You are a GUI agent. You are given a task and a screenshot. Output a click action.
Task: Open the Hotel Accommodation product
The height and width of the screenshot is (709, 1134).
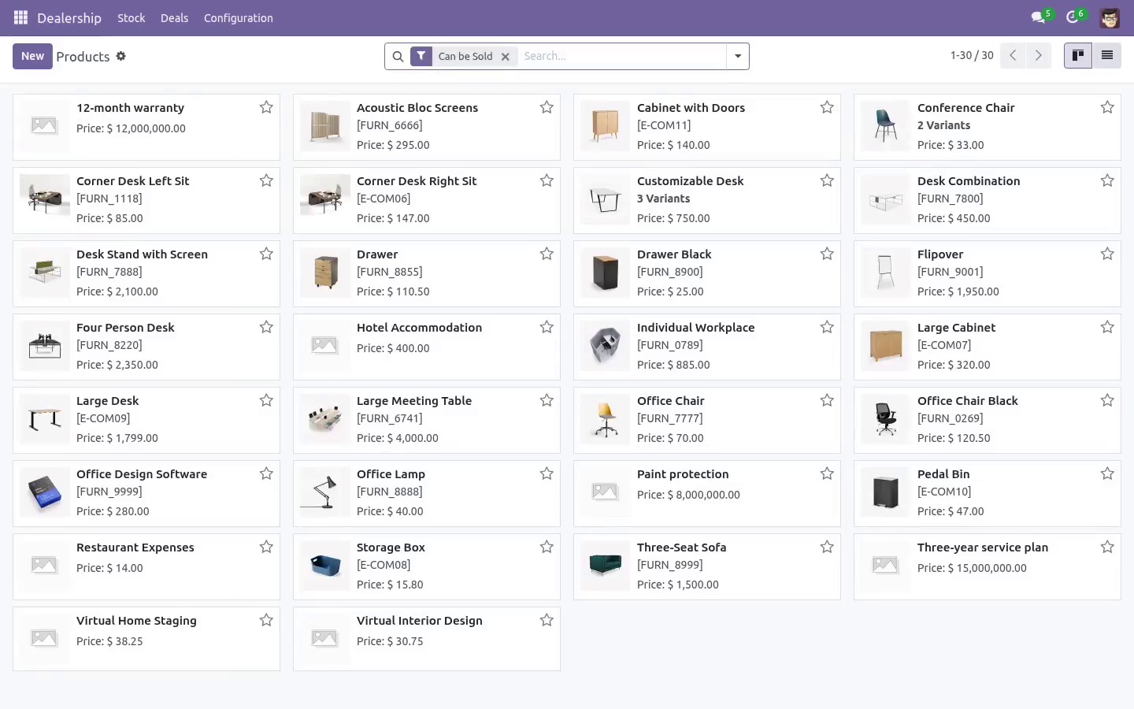pyautogui.click(x=427, y=347)
